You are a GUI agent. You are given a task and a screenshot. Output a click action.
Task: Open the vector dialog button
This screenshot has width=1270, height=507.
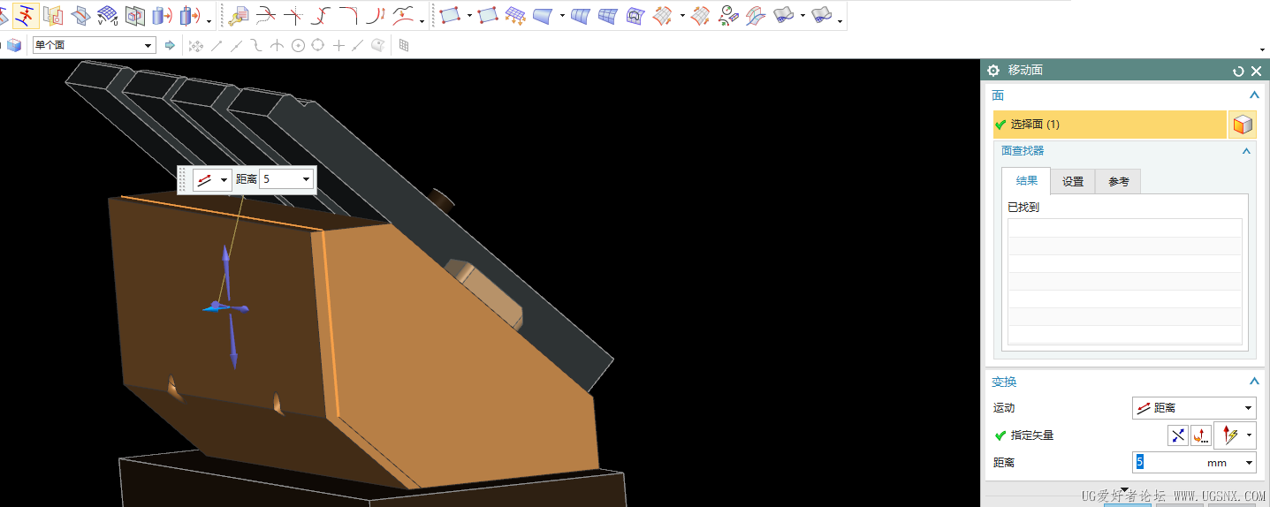tap(1201, 435)
